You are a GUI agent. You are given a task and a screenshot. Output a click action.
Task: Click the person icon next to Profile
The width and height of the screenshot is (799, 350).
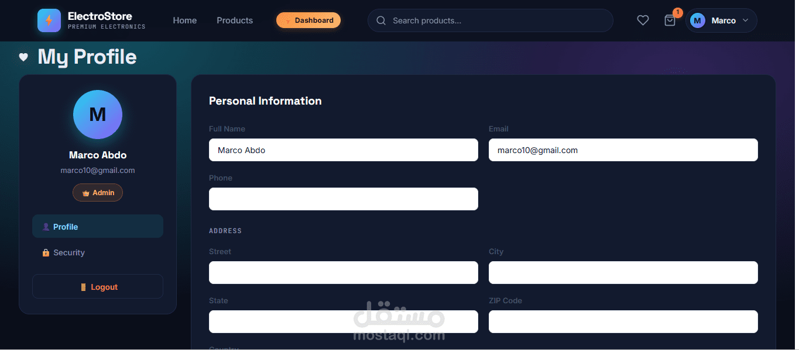pos(46,227)
